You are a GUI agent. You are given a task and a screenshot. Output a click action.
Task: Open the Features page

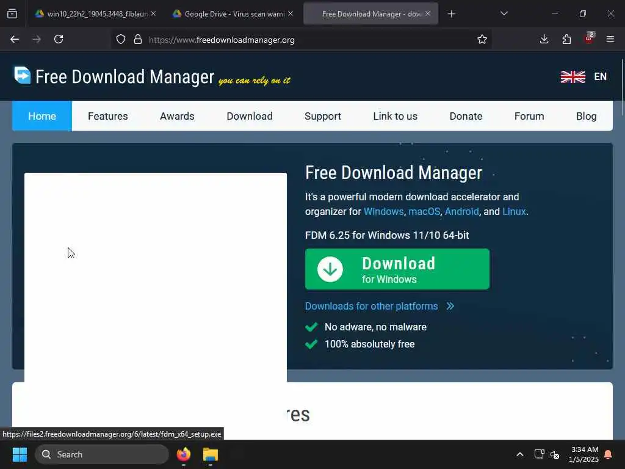click(x=107, y=116)
